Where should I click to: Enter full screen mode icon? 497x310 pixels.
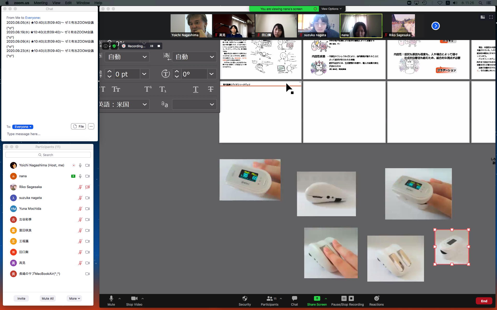pyautogui.click(x=491, y=17)
